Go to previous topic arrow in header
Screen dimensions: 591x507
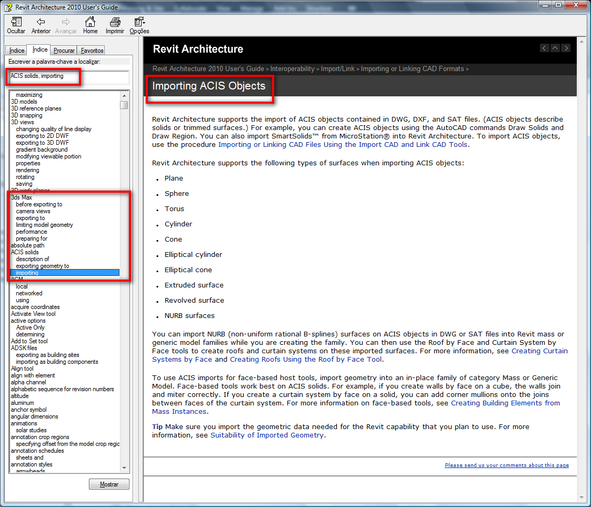544,48
